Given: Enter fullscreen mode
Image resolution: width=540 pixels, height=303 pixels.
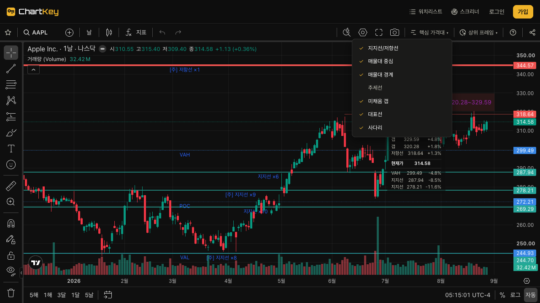Looking at the screenshot, I should (x=379, y=32).
